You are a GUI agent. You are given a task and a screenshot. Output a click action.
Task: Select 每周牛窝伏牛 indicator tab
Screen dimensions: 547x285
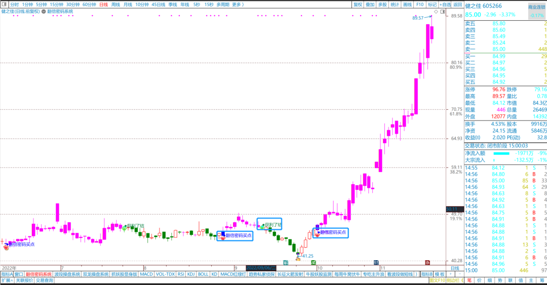click(347, 274)
